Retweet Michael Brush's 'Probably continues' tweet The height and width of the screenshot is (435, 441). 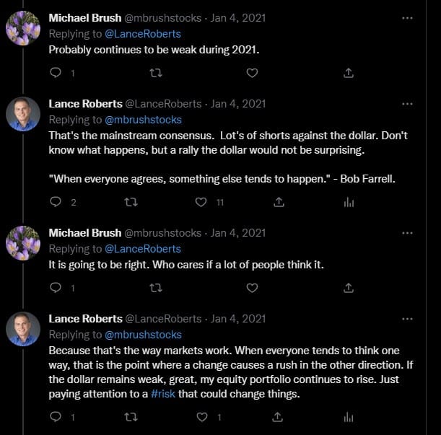point(154,73)
